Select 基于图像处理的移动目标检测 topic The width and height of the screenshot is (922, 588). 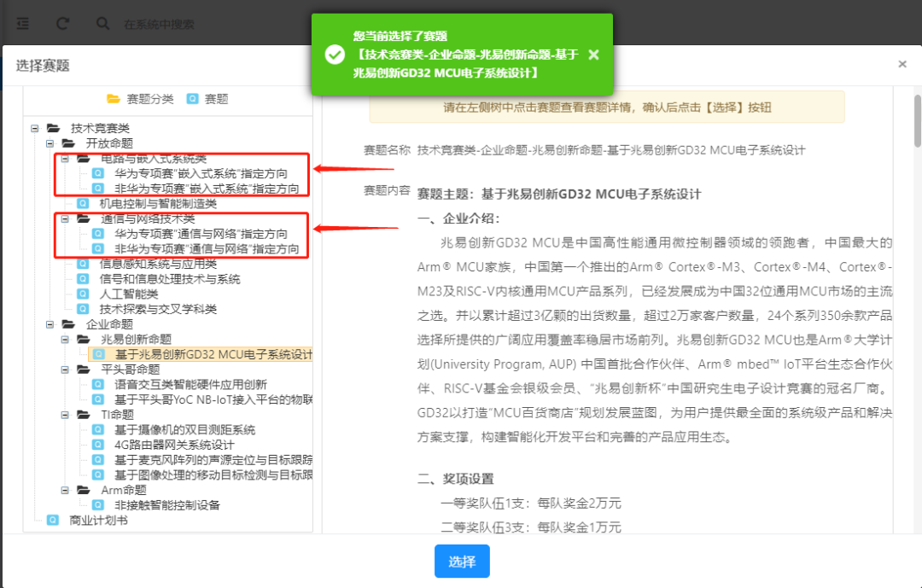pos(214,475)
